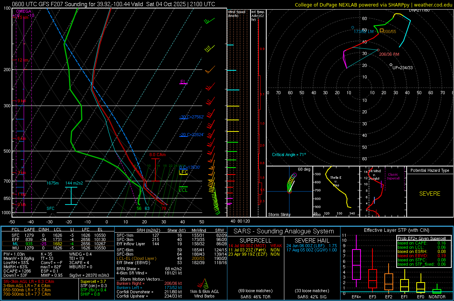Click the yellow SEVERE hazard type
454x301 pixels.
pos(430,194)
